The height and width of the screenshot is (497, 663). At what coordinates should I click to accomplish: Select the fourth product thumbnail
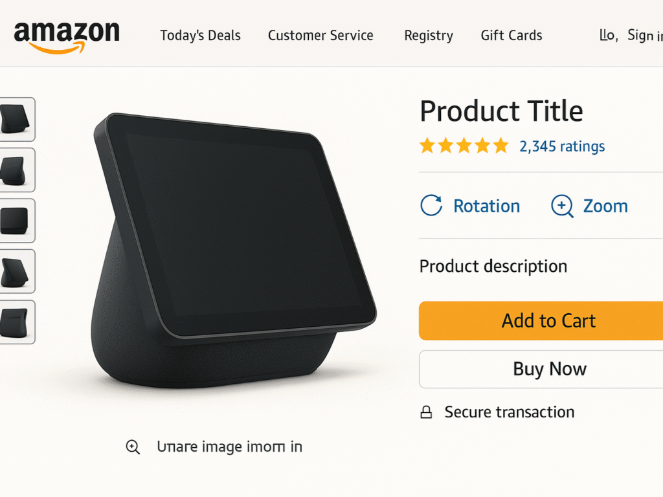click(16, 271)
